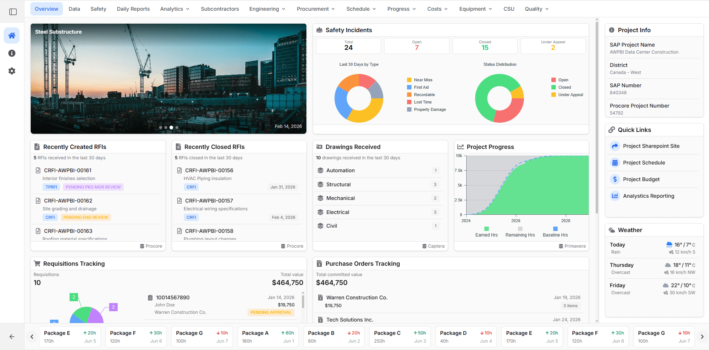Click the Quick Links chain icon
The width and height of the screenshot is (709, 350).
click(x=612, y=130)
